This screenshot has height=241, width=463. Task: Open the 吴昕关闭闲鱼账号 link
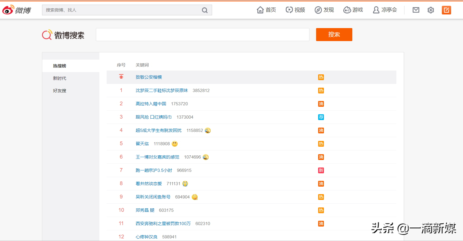[x=153, y=197]
